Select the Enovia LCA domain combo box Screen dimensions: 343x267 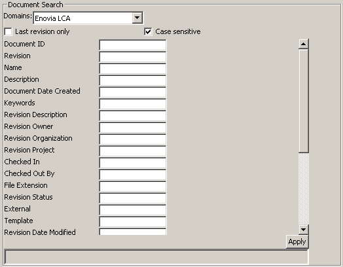(x=88, y=18)
